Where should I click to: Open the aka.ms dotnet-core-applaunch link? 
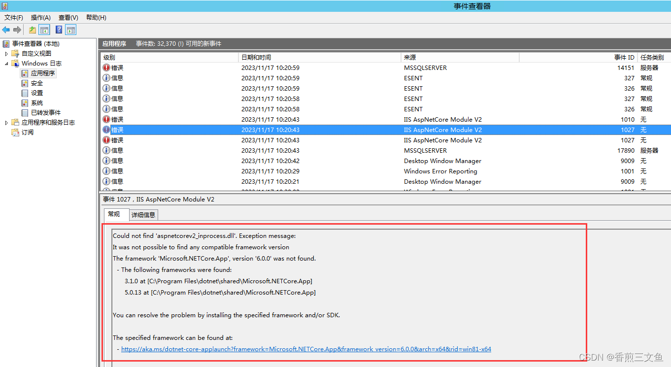(306, 349)
